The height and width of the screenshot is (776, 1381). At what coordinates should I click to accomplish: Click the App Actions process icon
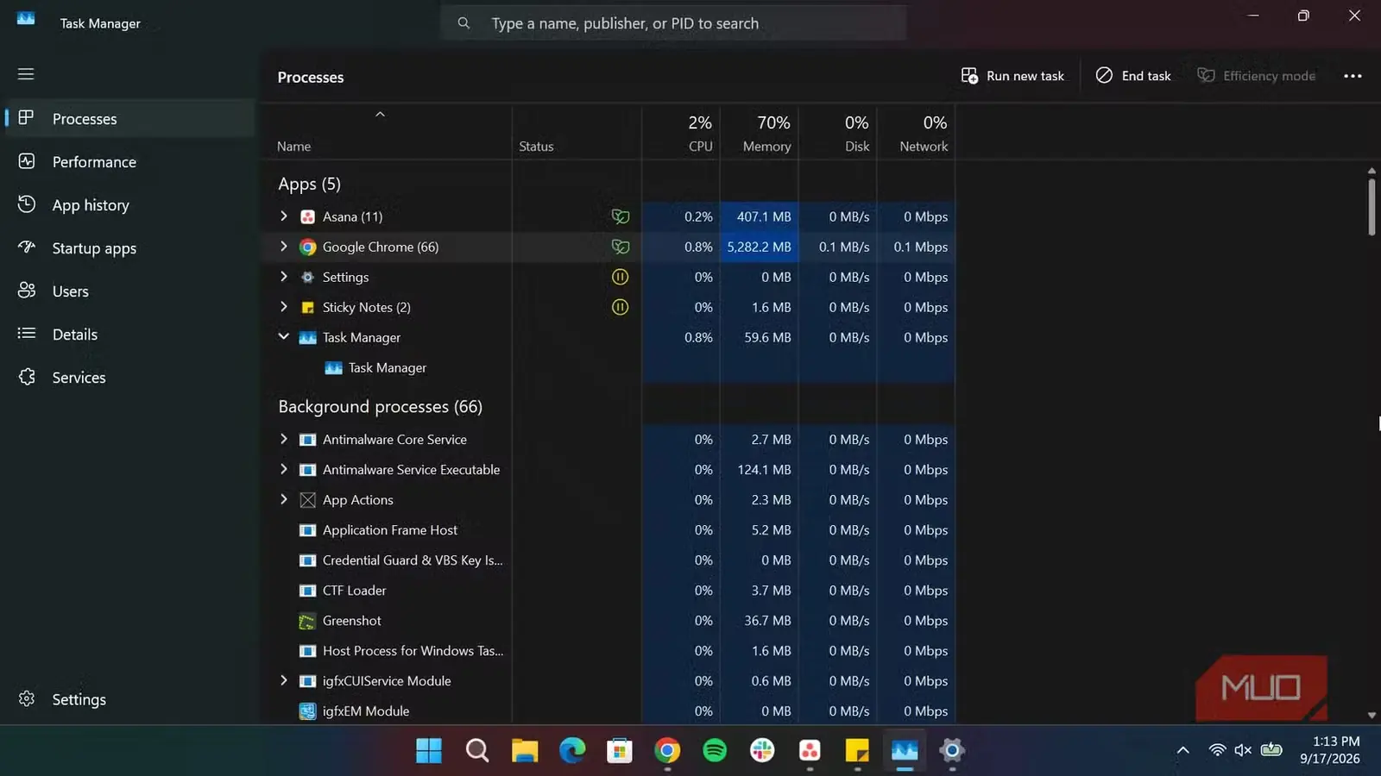coord(307,500)
